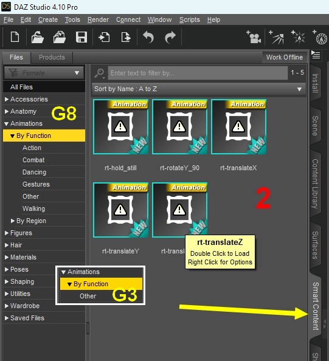Click the Export toolbar icon
The height and width of the screenshot is (361, 329).
[126, 37]
